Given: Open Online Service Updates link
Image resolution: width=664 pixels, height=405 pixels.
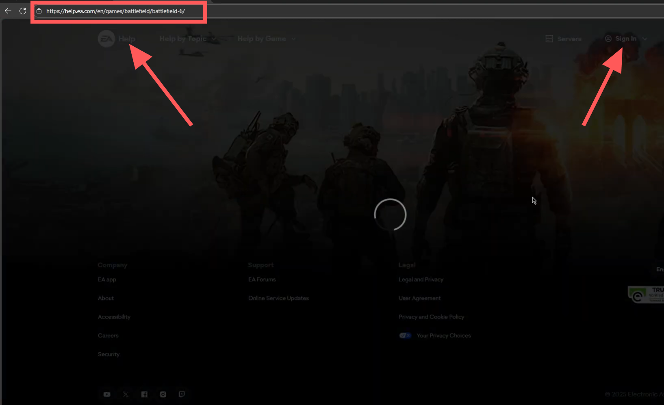Looking at the screenshot, I should tap(278, 298).
